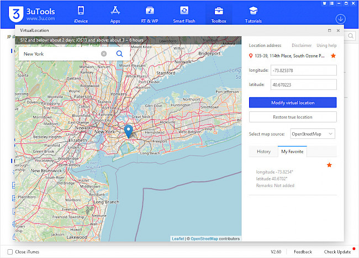The height and width of the screenshot is (258, 359).
Task: Open the iDevice section
Action: coord(81,15)
